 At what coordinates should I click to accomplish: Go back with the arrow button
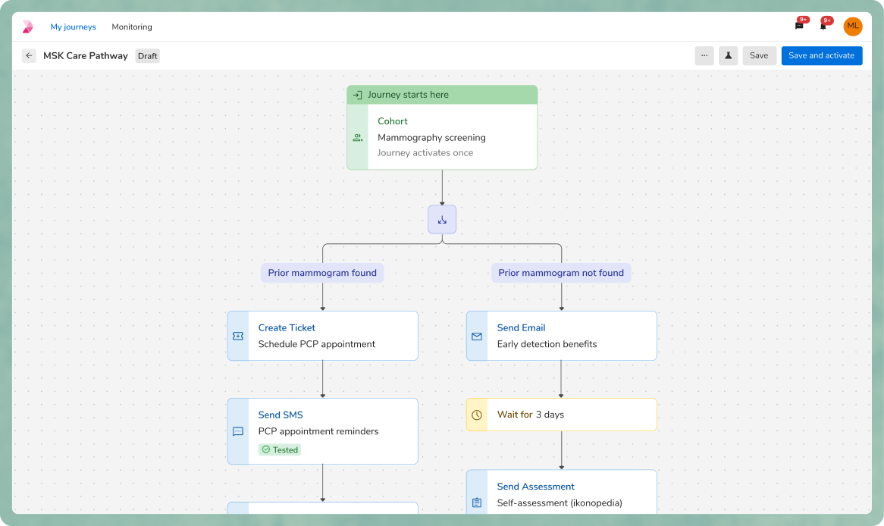pos(30,56)
